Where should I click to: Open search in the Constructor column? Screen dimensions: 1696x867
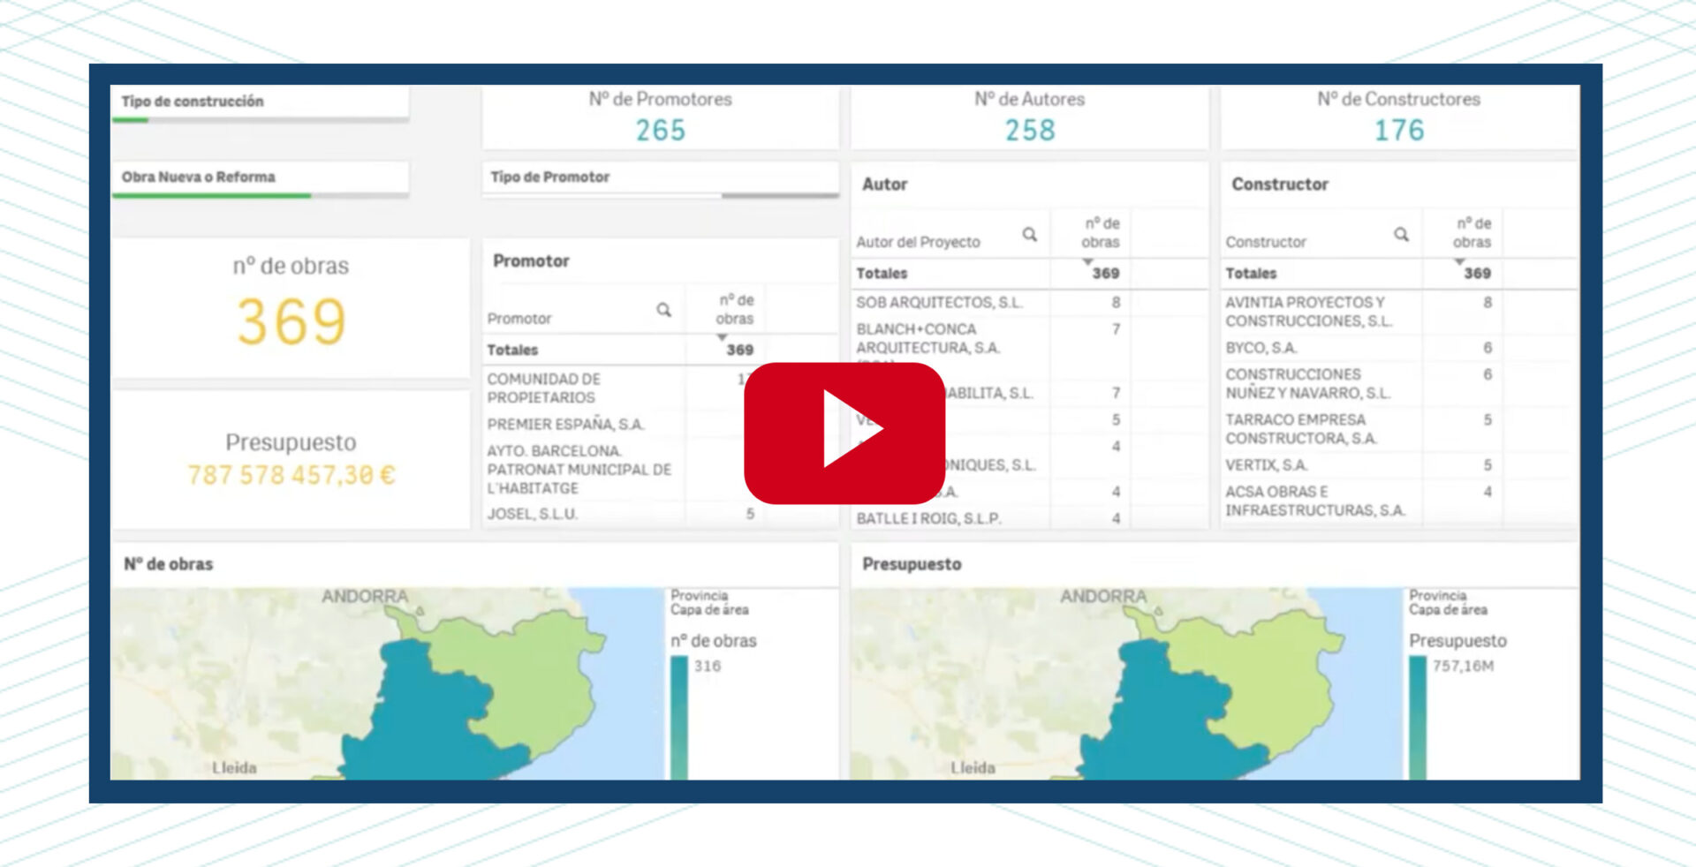click(x=1402, y=234)
